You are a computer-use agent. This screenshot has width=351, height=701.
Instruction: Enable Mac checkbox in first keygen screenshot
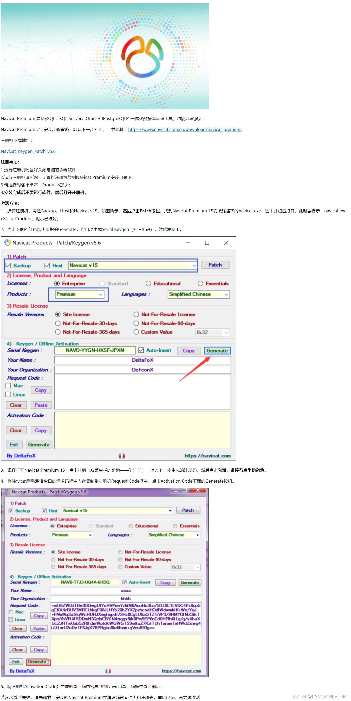[x=8, y=386]
